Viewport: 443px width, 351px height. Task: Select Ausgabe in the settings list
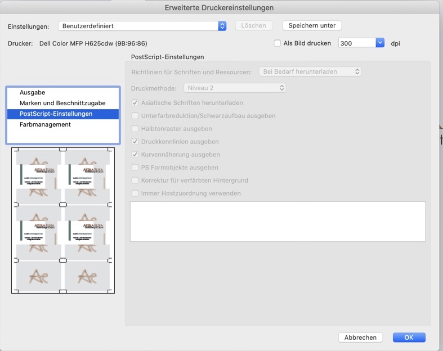tap(32, 92)
